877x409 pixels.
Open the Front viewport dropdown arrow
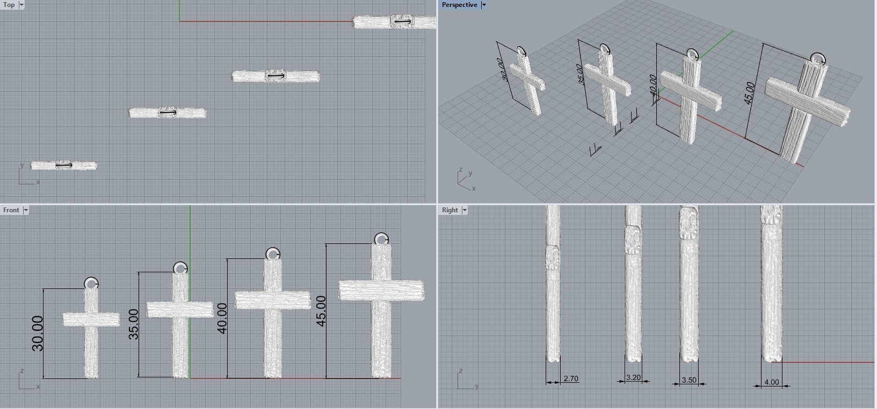25,210
